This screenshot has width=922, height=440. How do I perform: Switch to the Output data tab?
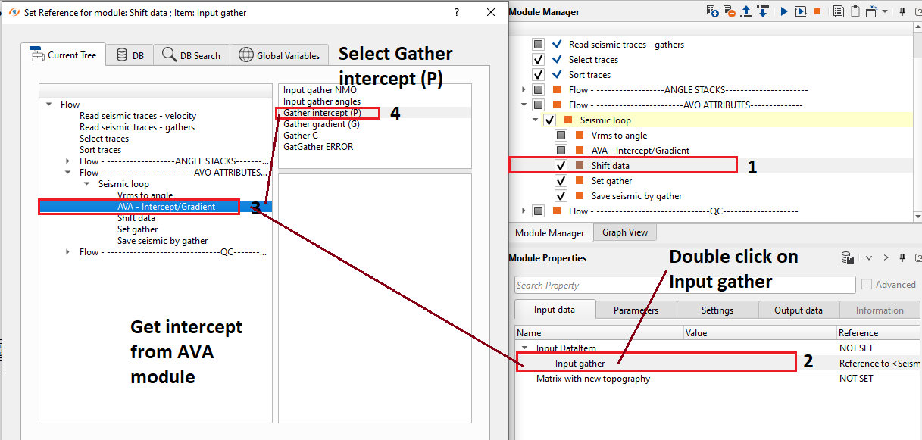(799, 310)
